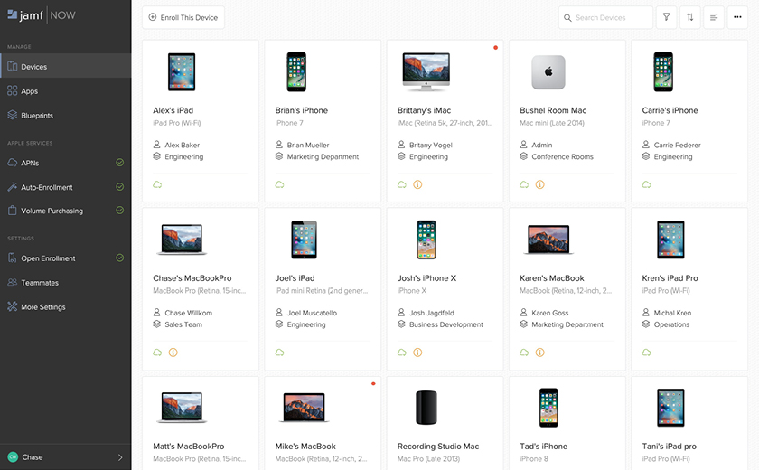Screen dimensions: 759x470
Task: Click Auto-Enrollment green status checkmark
Action: coord(119,187)
